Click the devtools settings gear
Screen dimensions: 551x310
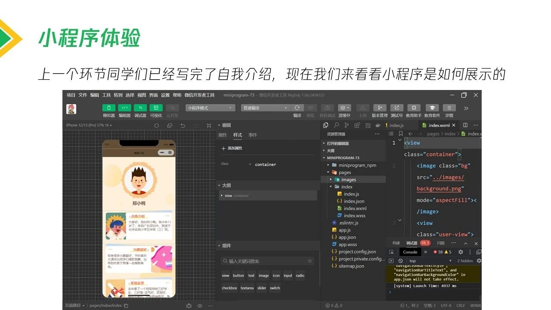(x=461, y=252)
